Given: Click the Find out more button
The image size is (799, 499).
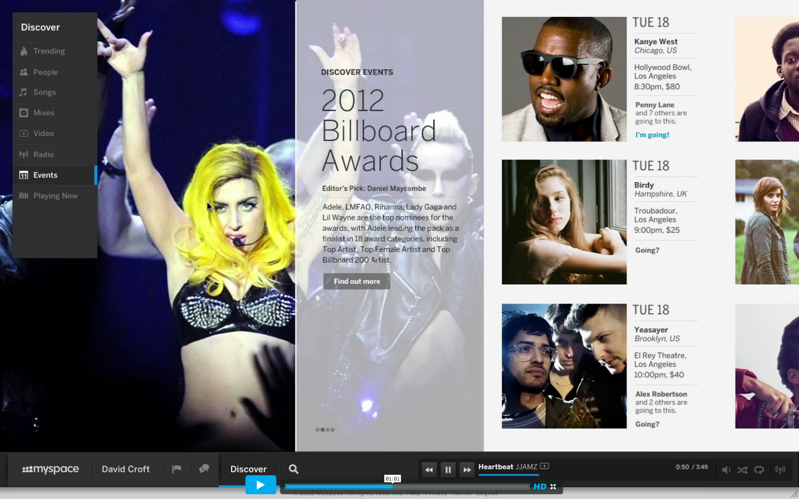Looking at the screenshot, I should 357,281.
